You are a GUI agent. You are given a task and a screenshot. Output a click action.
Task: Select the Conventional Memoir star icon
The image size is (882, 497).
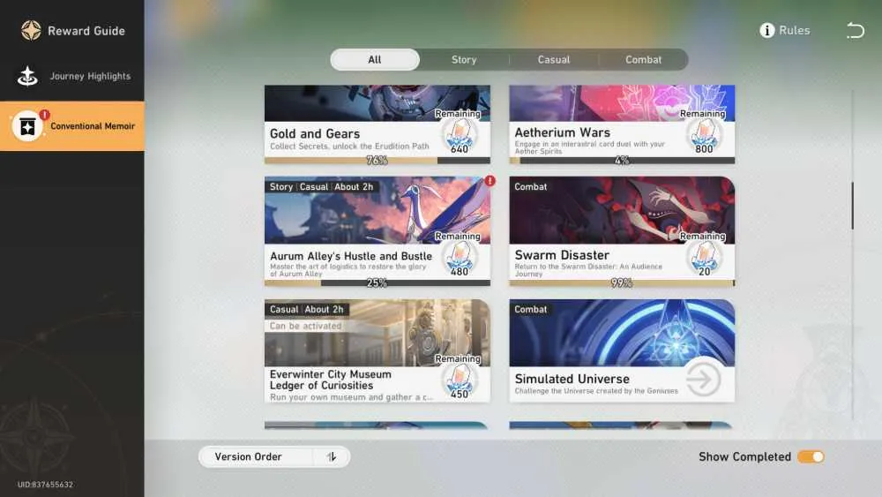pyautogui.click(x=27, y=126)
